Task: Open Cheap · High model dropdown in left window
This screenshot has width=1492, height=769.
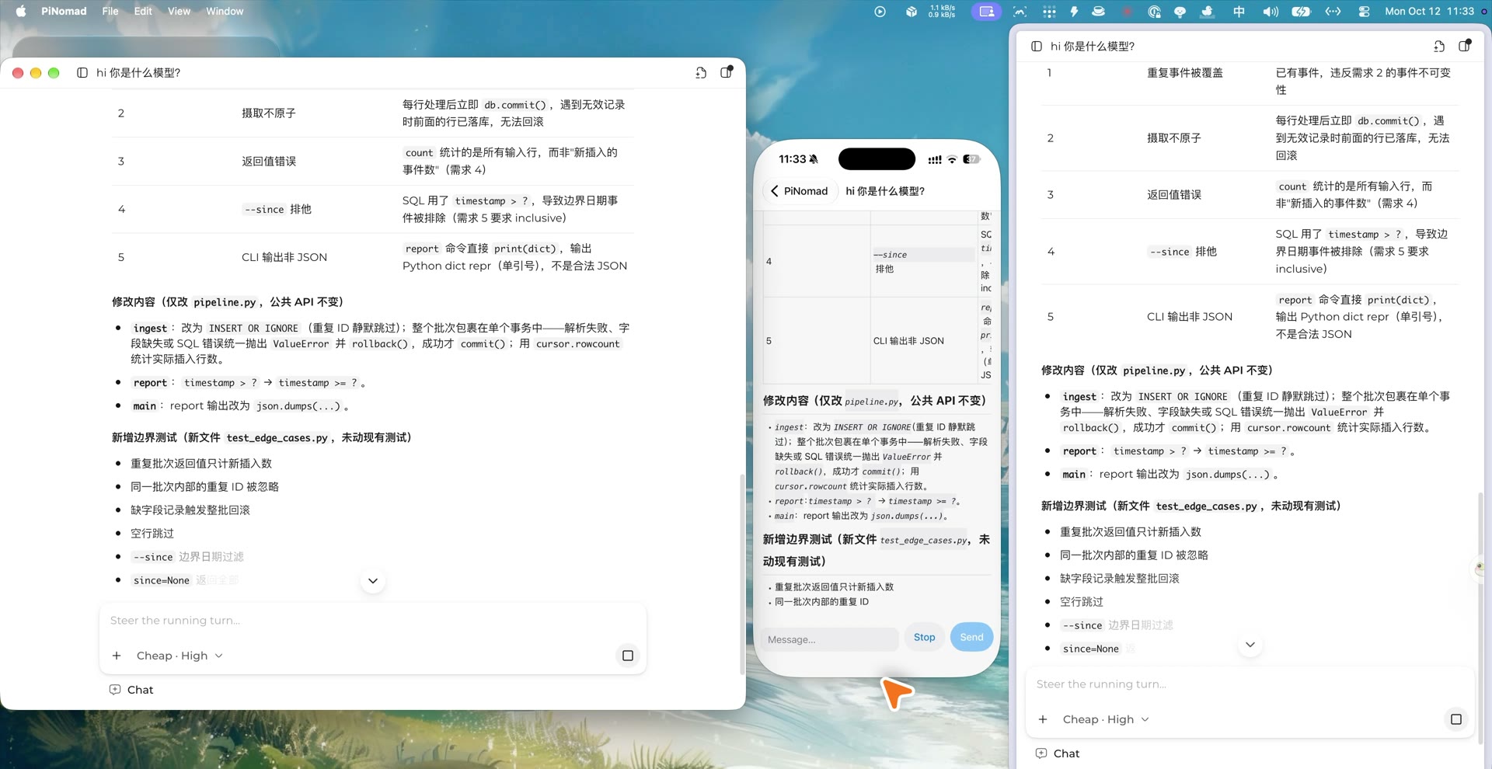Action: pyautogui.click(x=180, y=656)
